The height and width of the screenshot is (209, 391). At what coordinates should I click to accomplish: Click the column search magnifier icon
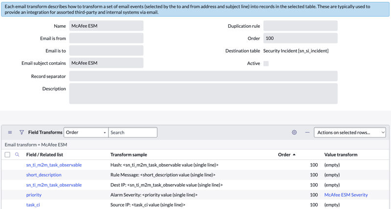pos(17,154)
